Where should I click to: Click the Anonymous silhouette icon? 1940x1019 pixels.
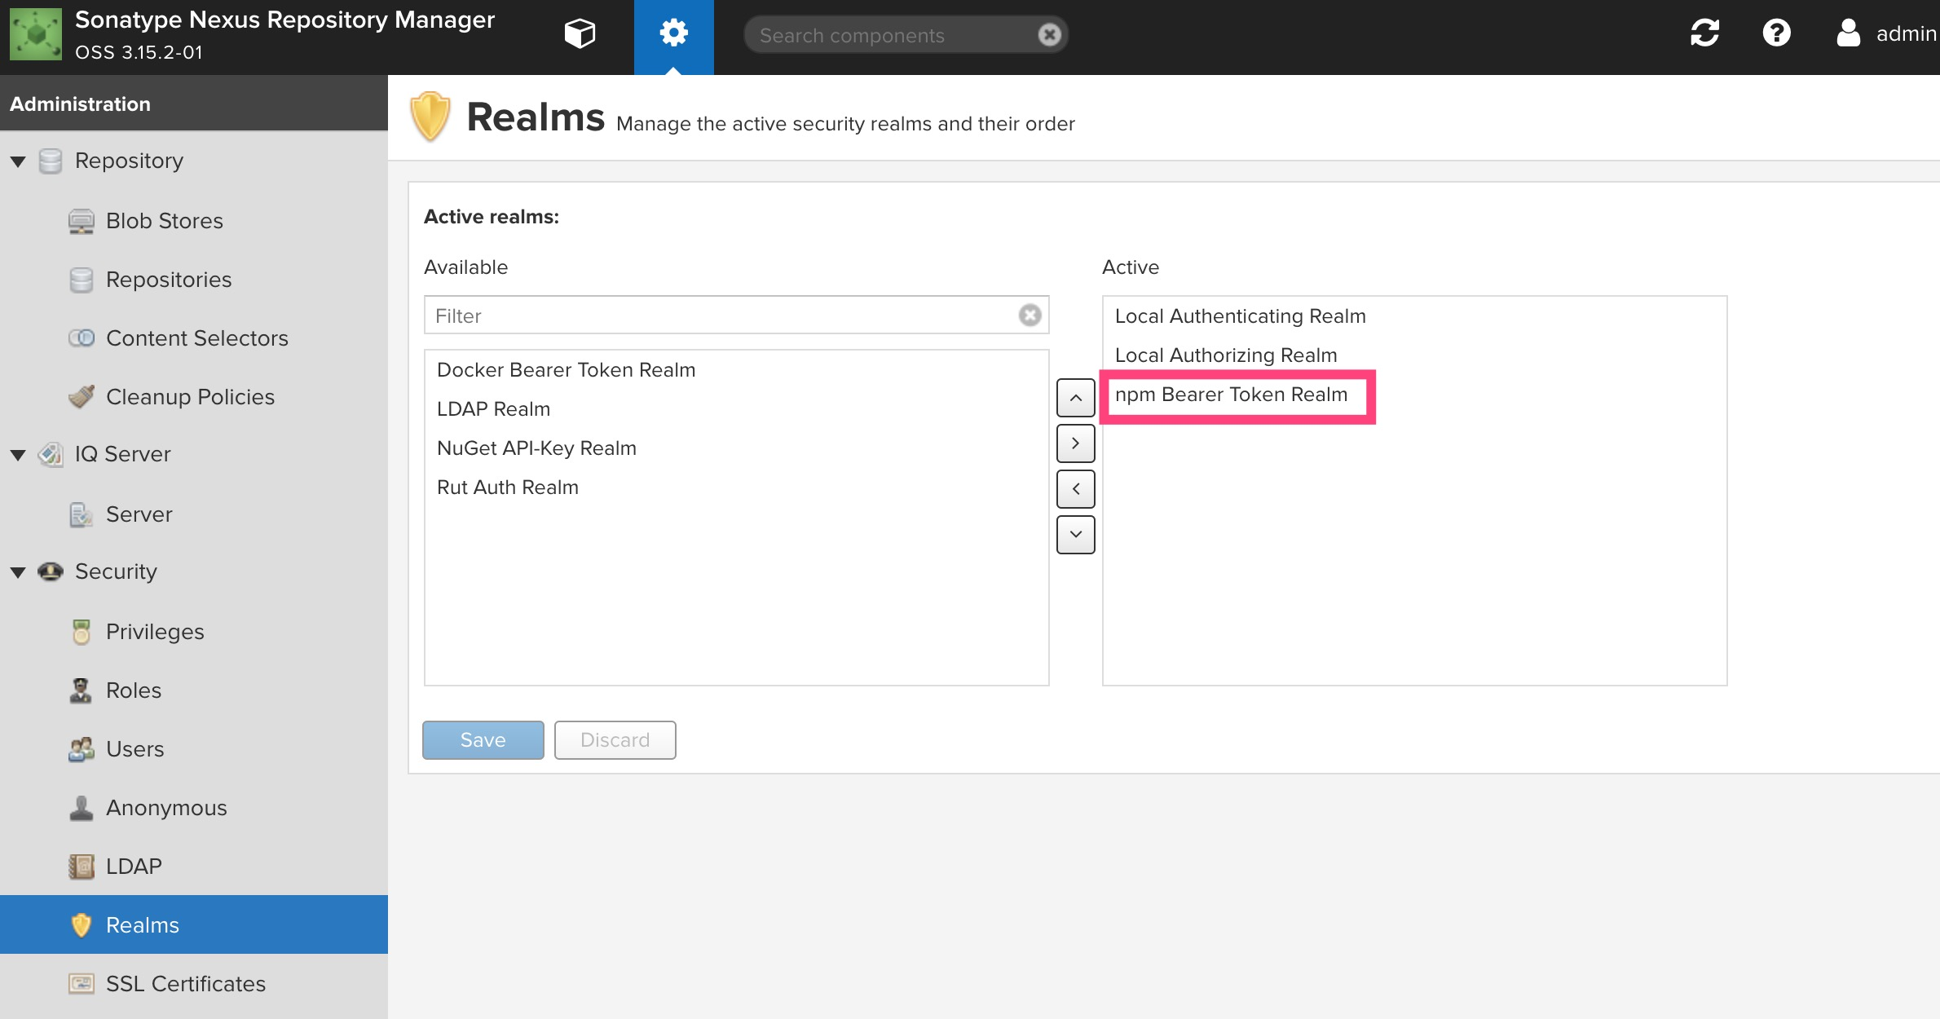click(x=81, y=808)
